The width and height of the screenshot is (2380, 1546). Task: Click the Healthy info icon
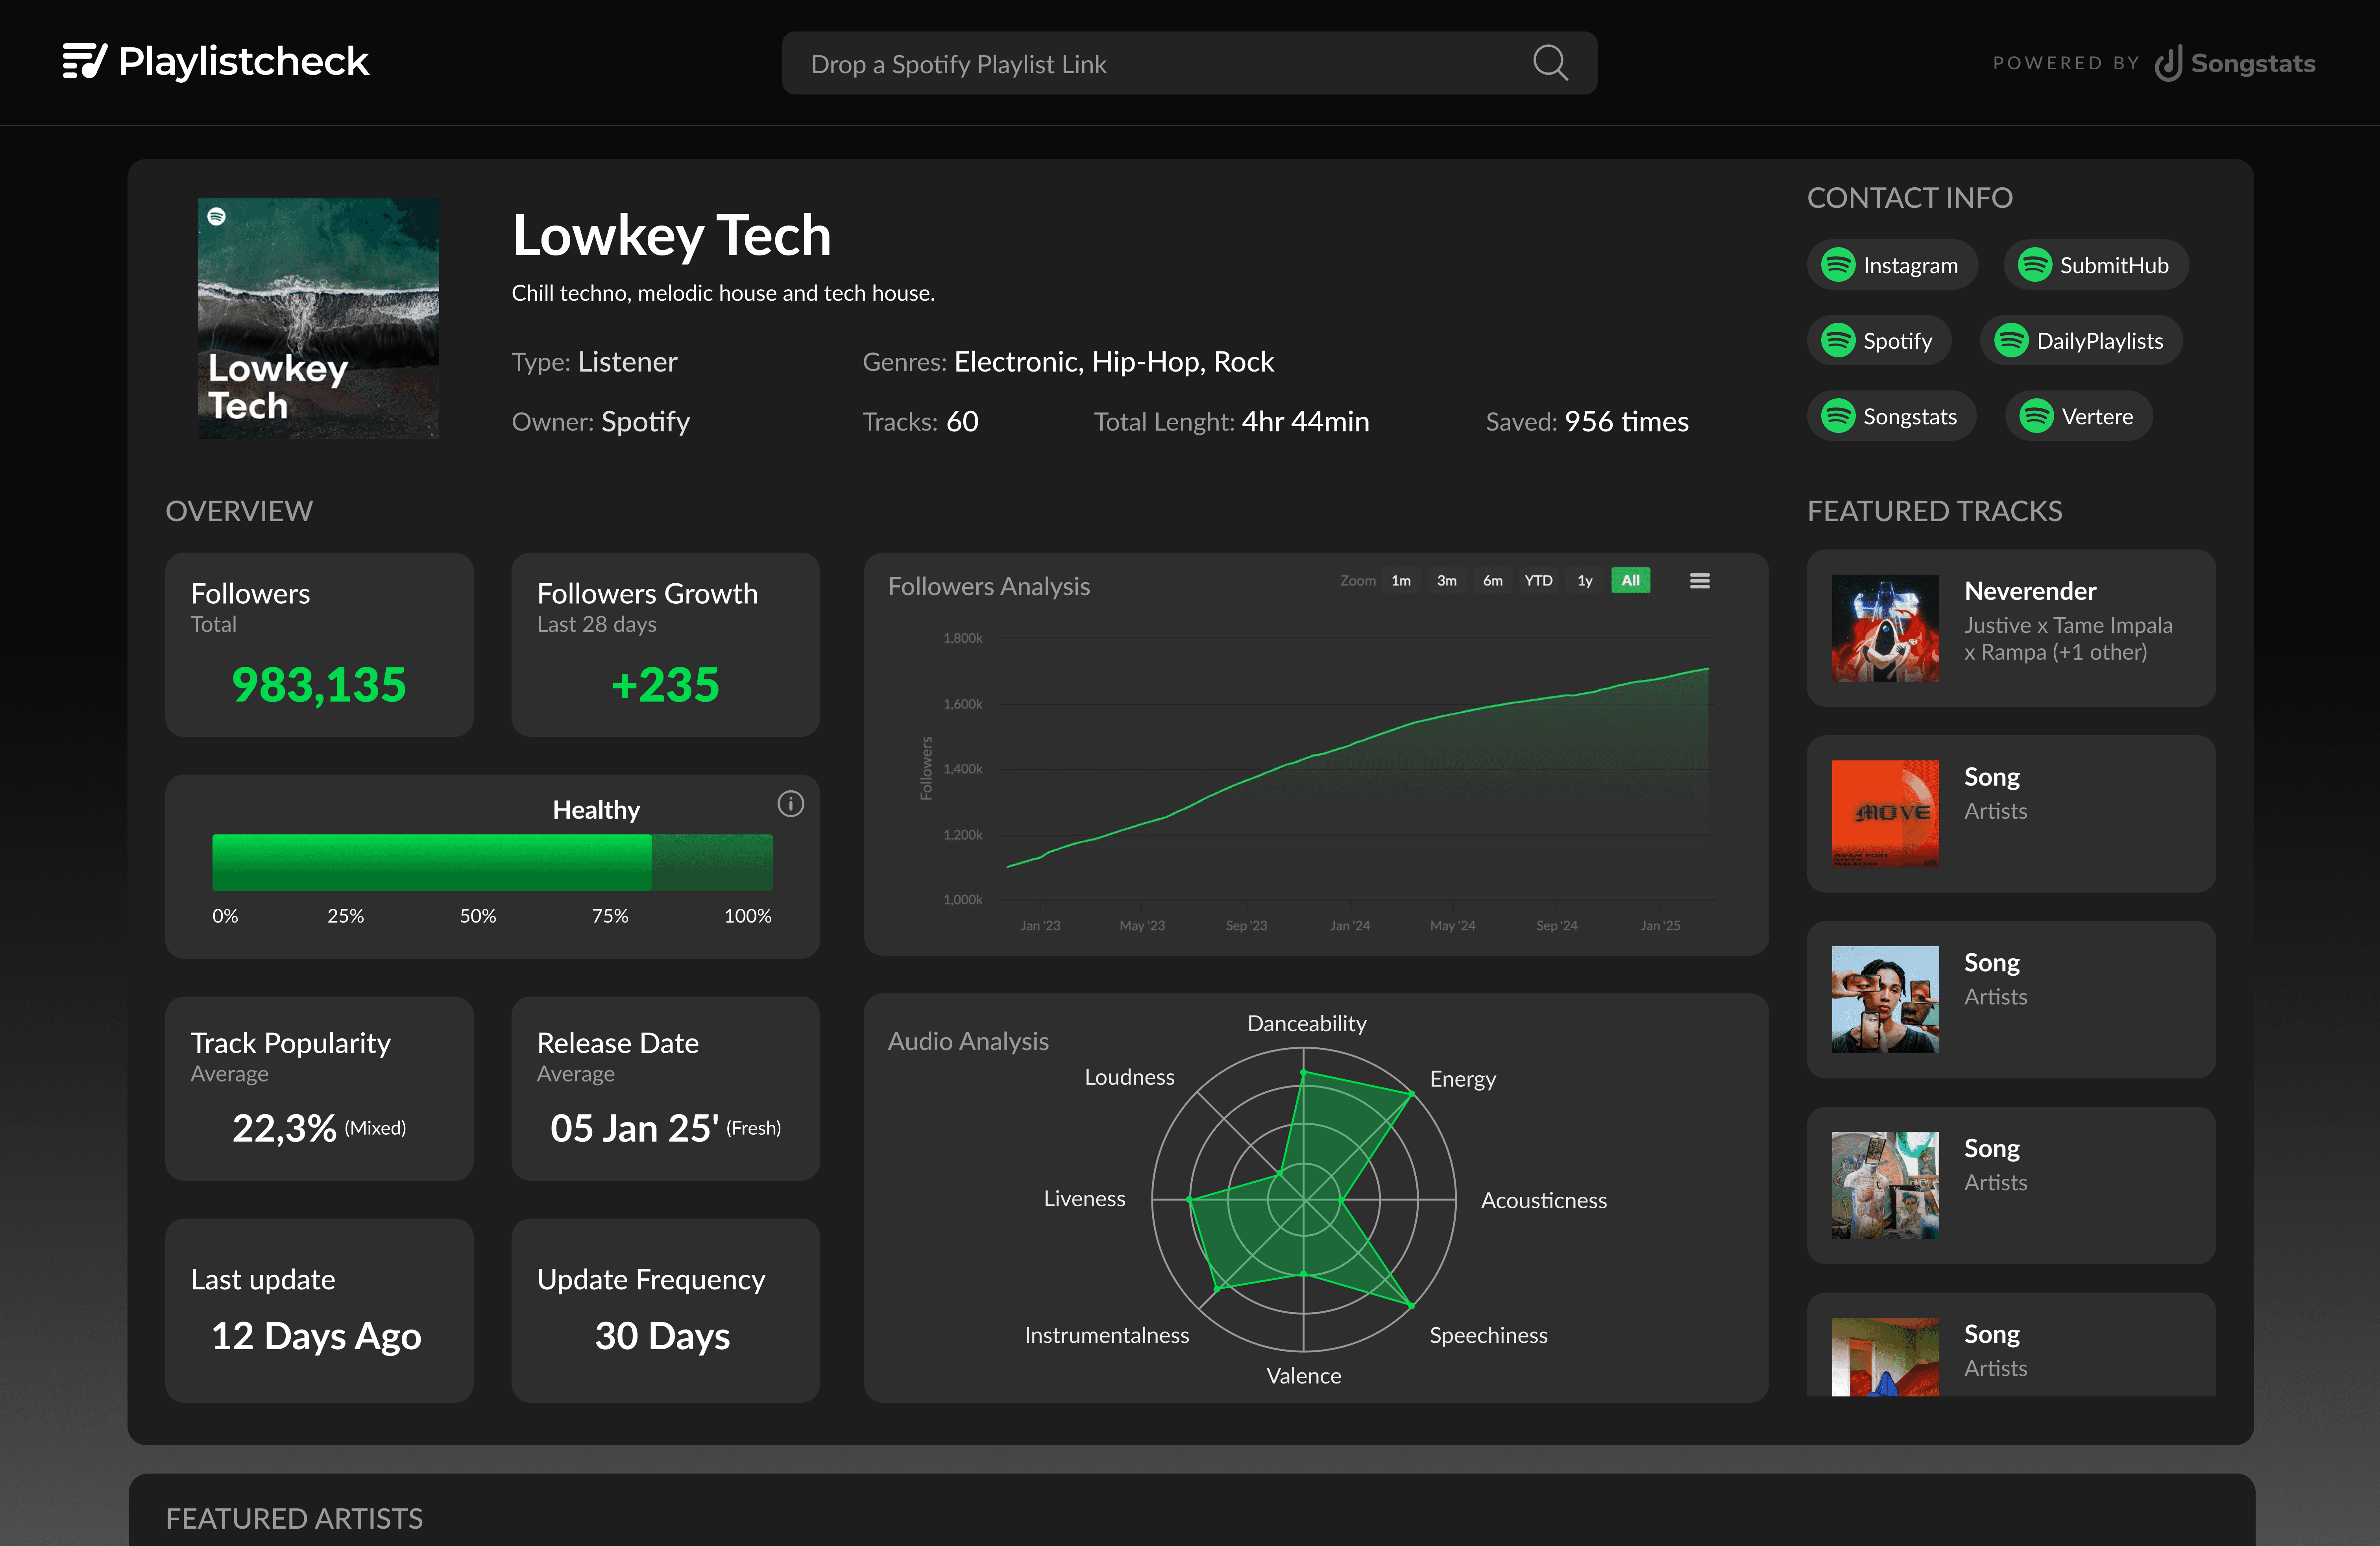tap(790, 804)
